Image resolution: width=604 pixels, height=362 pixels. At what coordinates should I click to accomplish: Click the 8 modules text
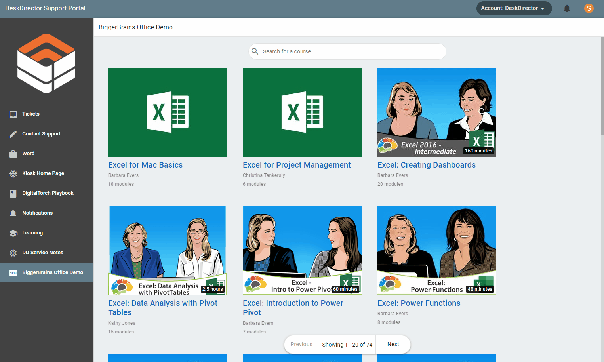[389, 322]
